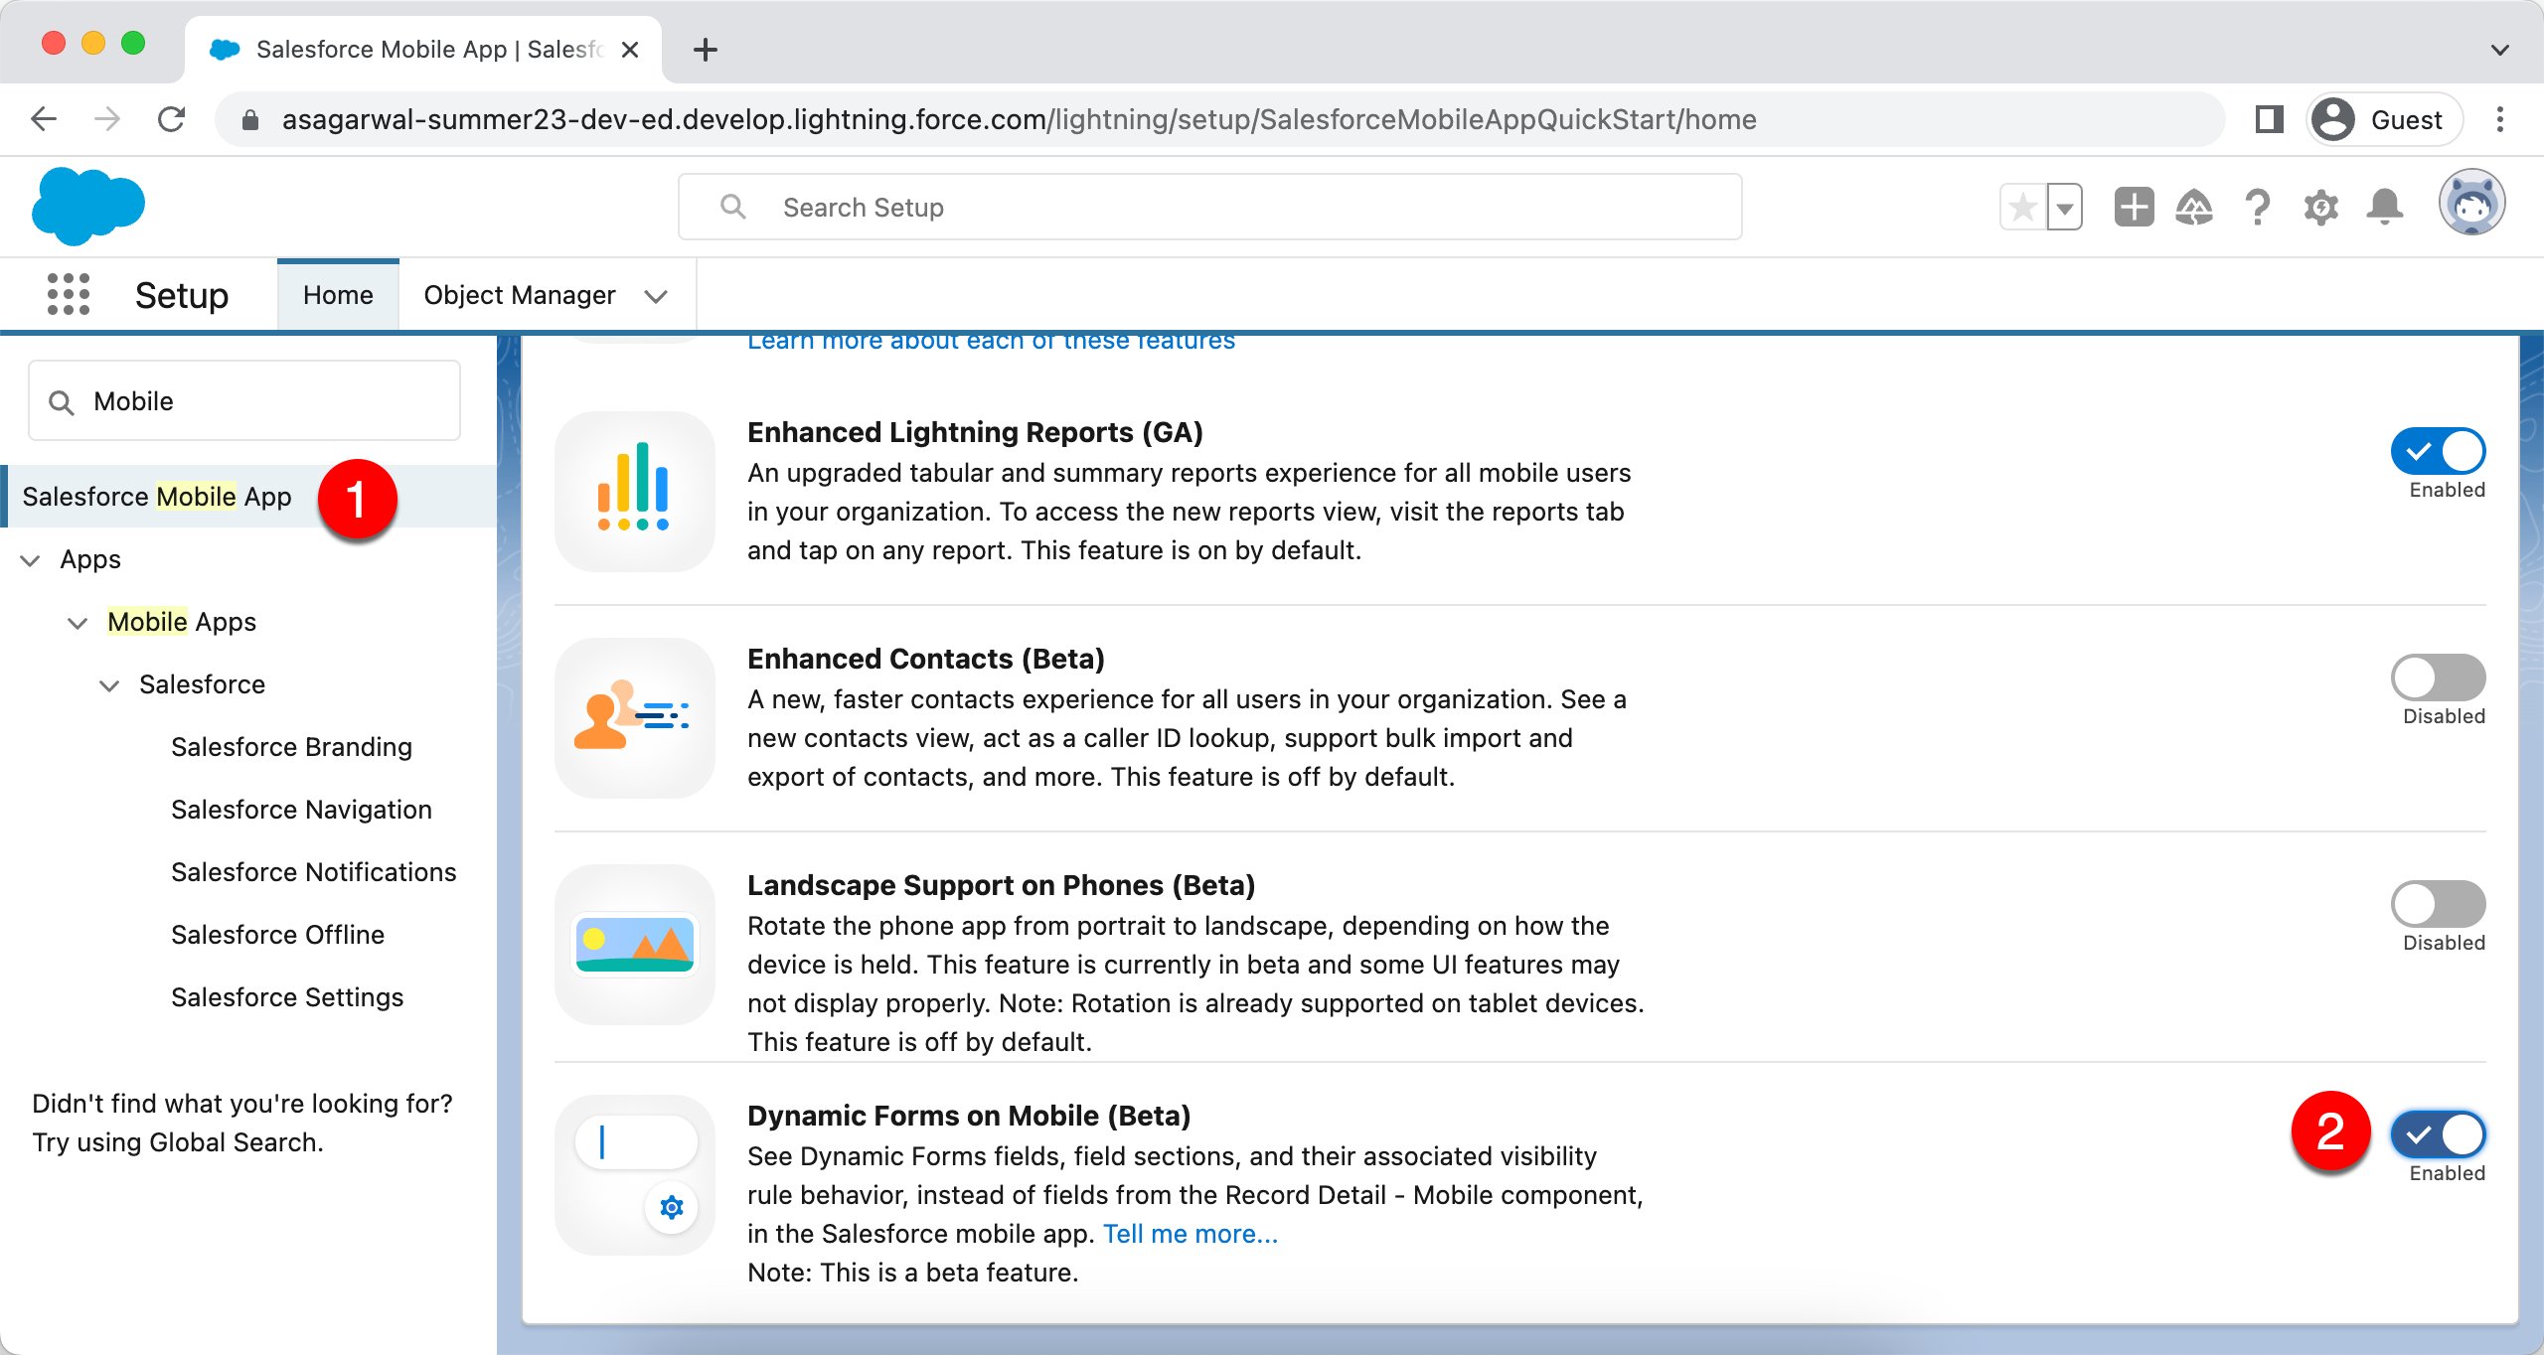The image size is (2544, 1355).
Task: Expand the Object Manager dropdown arrow
Action: pos(655,295)
